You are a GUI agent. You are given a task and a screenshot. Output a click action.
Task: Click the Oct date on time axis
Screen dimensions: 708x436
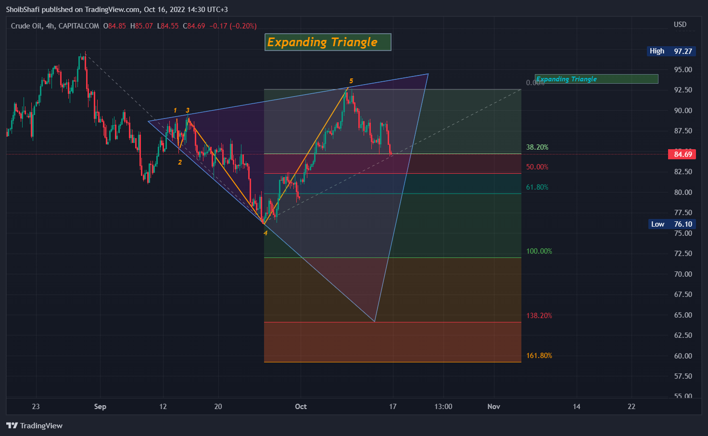301,407
